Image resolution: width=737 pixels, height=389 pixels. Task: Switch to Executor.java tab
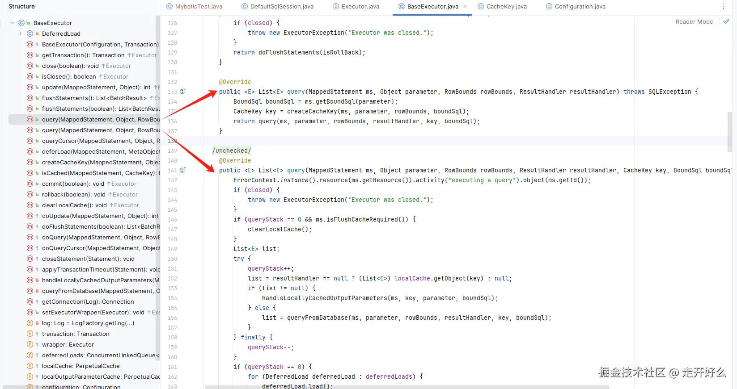pyautogui.click(x=356, y=6)
